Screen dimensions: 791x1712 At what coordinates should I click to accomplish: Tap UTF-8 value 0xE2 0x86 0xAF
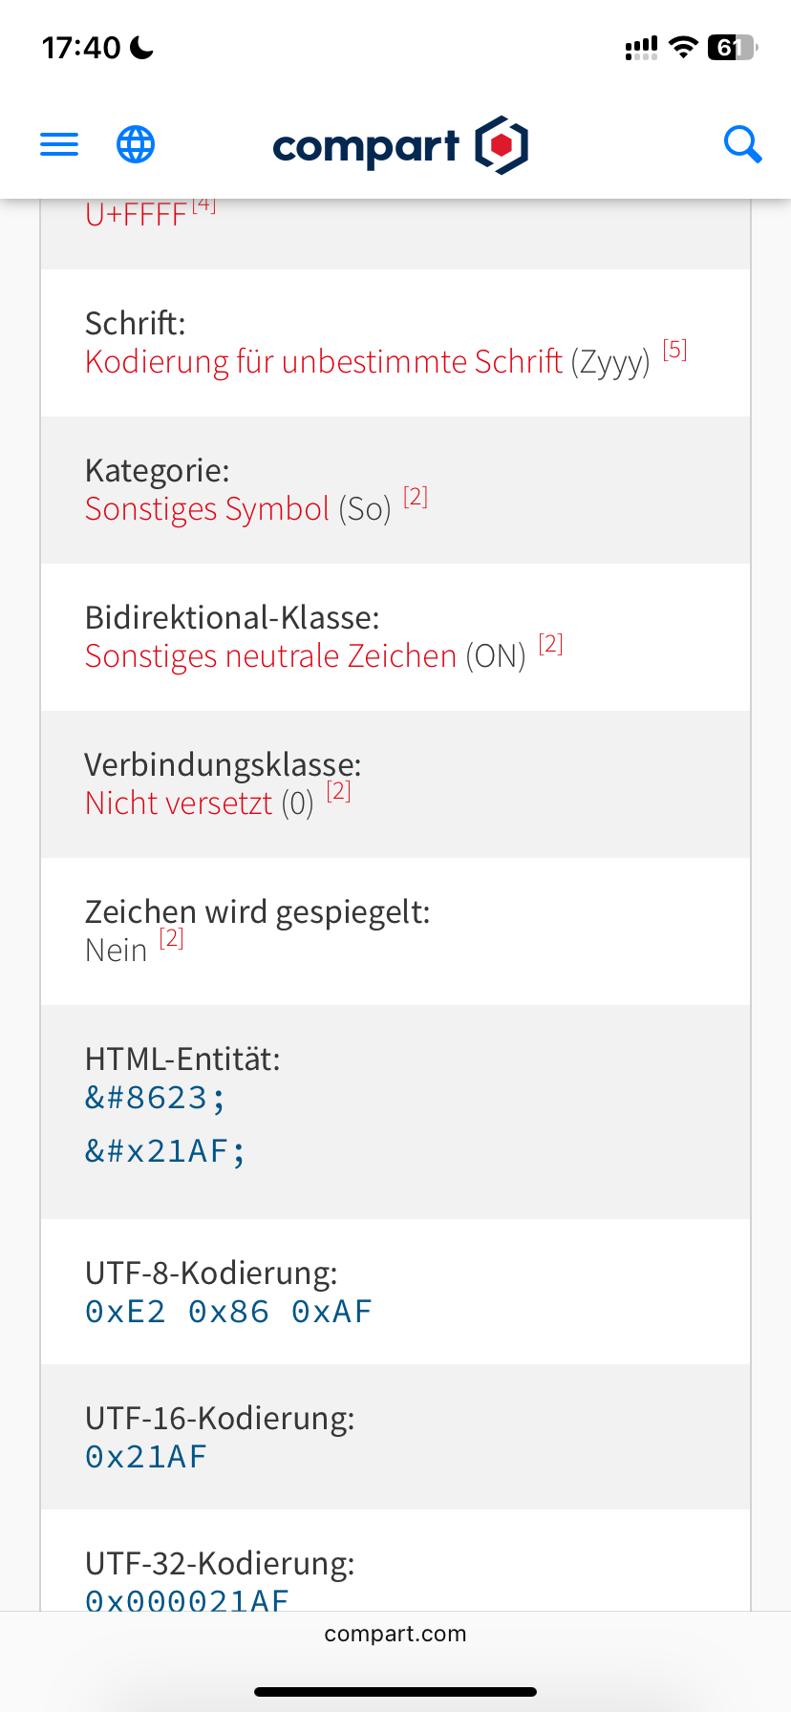[x=228, y=1312]
